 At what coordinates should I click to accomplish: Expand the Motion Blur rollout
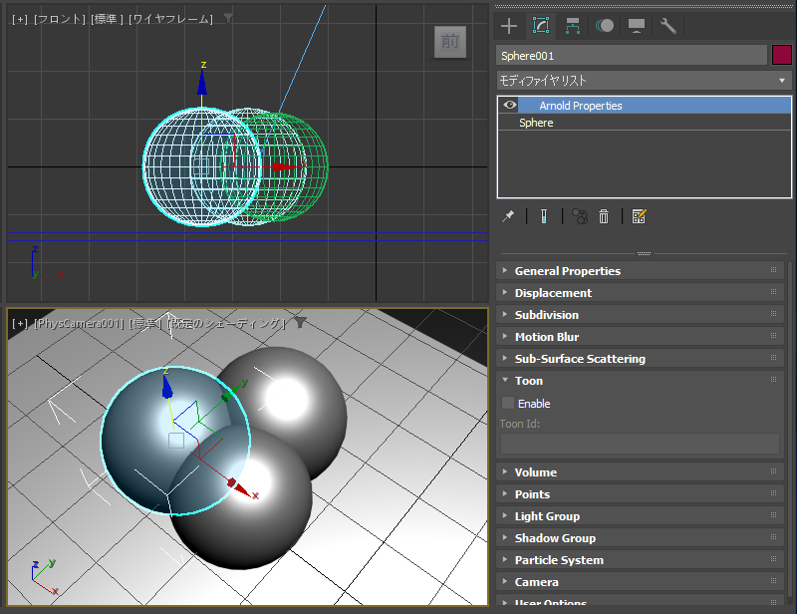(x=640, y=337)
